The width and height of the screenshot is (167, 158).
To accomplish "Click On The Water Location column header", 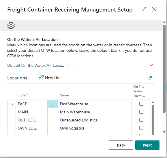I will 139,91.
